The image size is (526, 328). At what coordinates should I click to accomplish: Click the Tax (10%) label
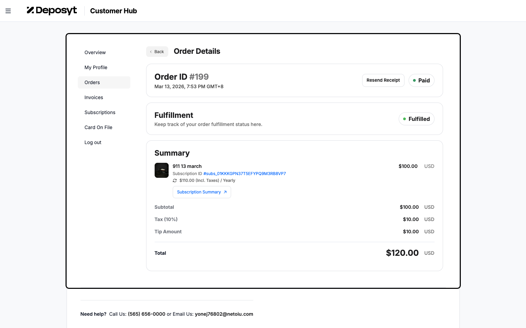[x=166, y=219]
